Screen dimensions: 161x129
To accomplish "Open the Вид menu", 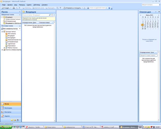I will point(16,5).
